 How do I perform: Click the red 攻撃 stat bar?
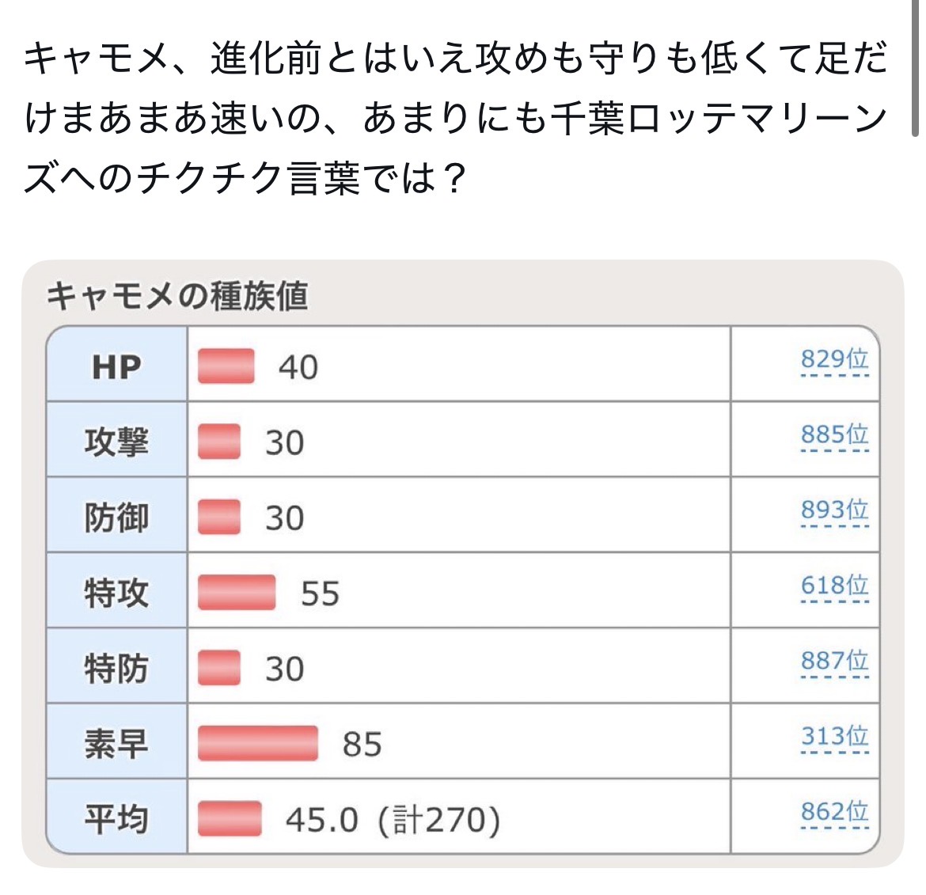[219, 442]
